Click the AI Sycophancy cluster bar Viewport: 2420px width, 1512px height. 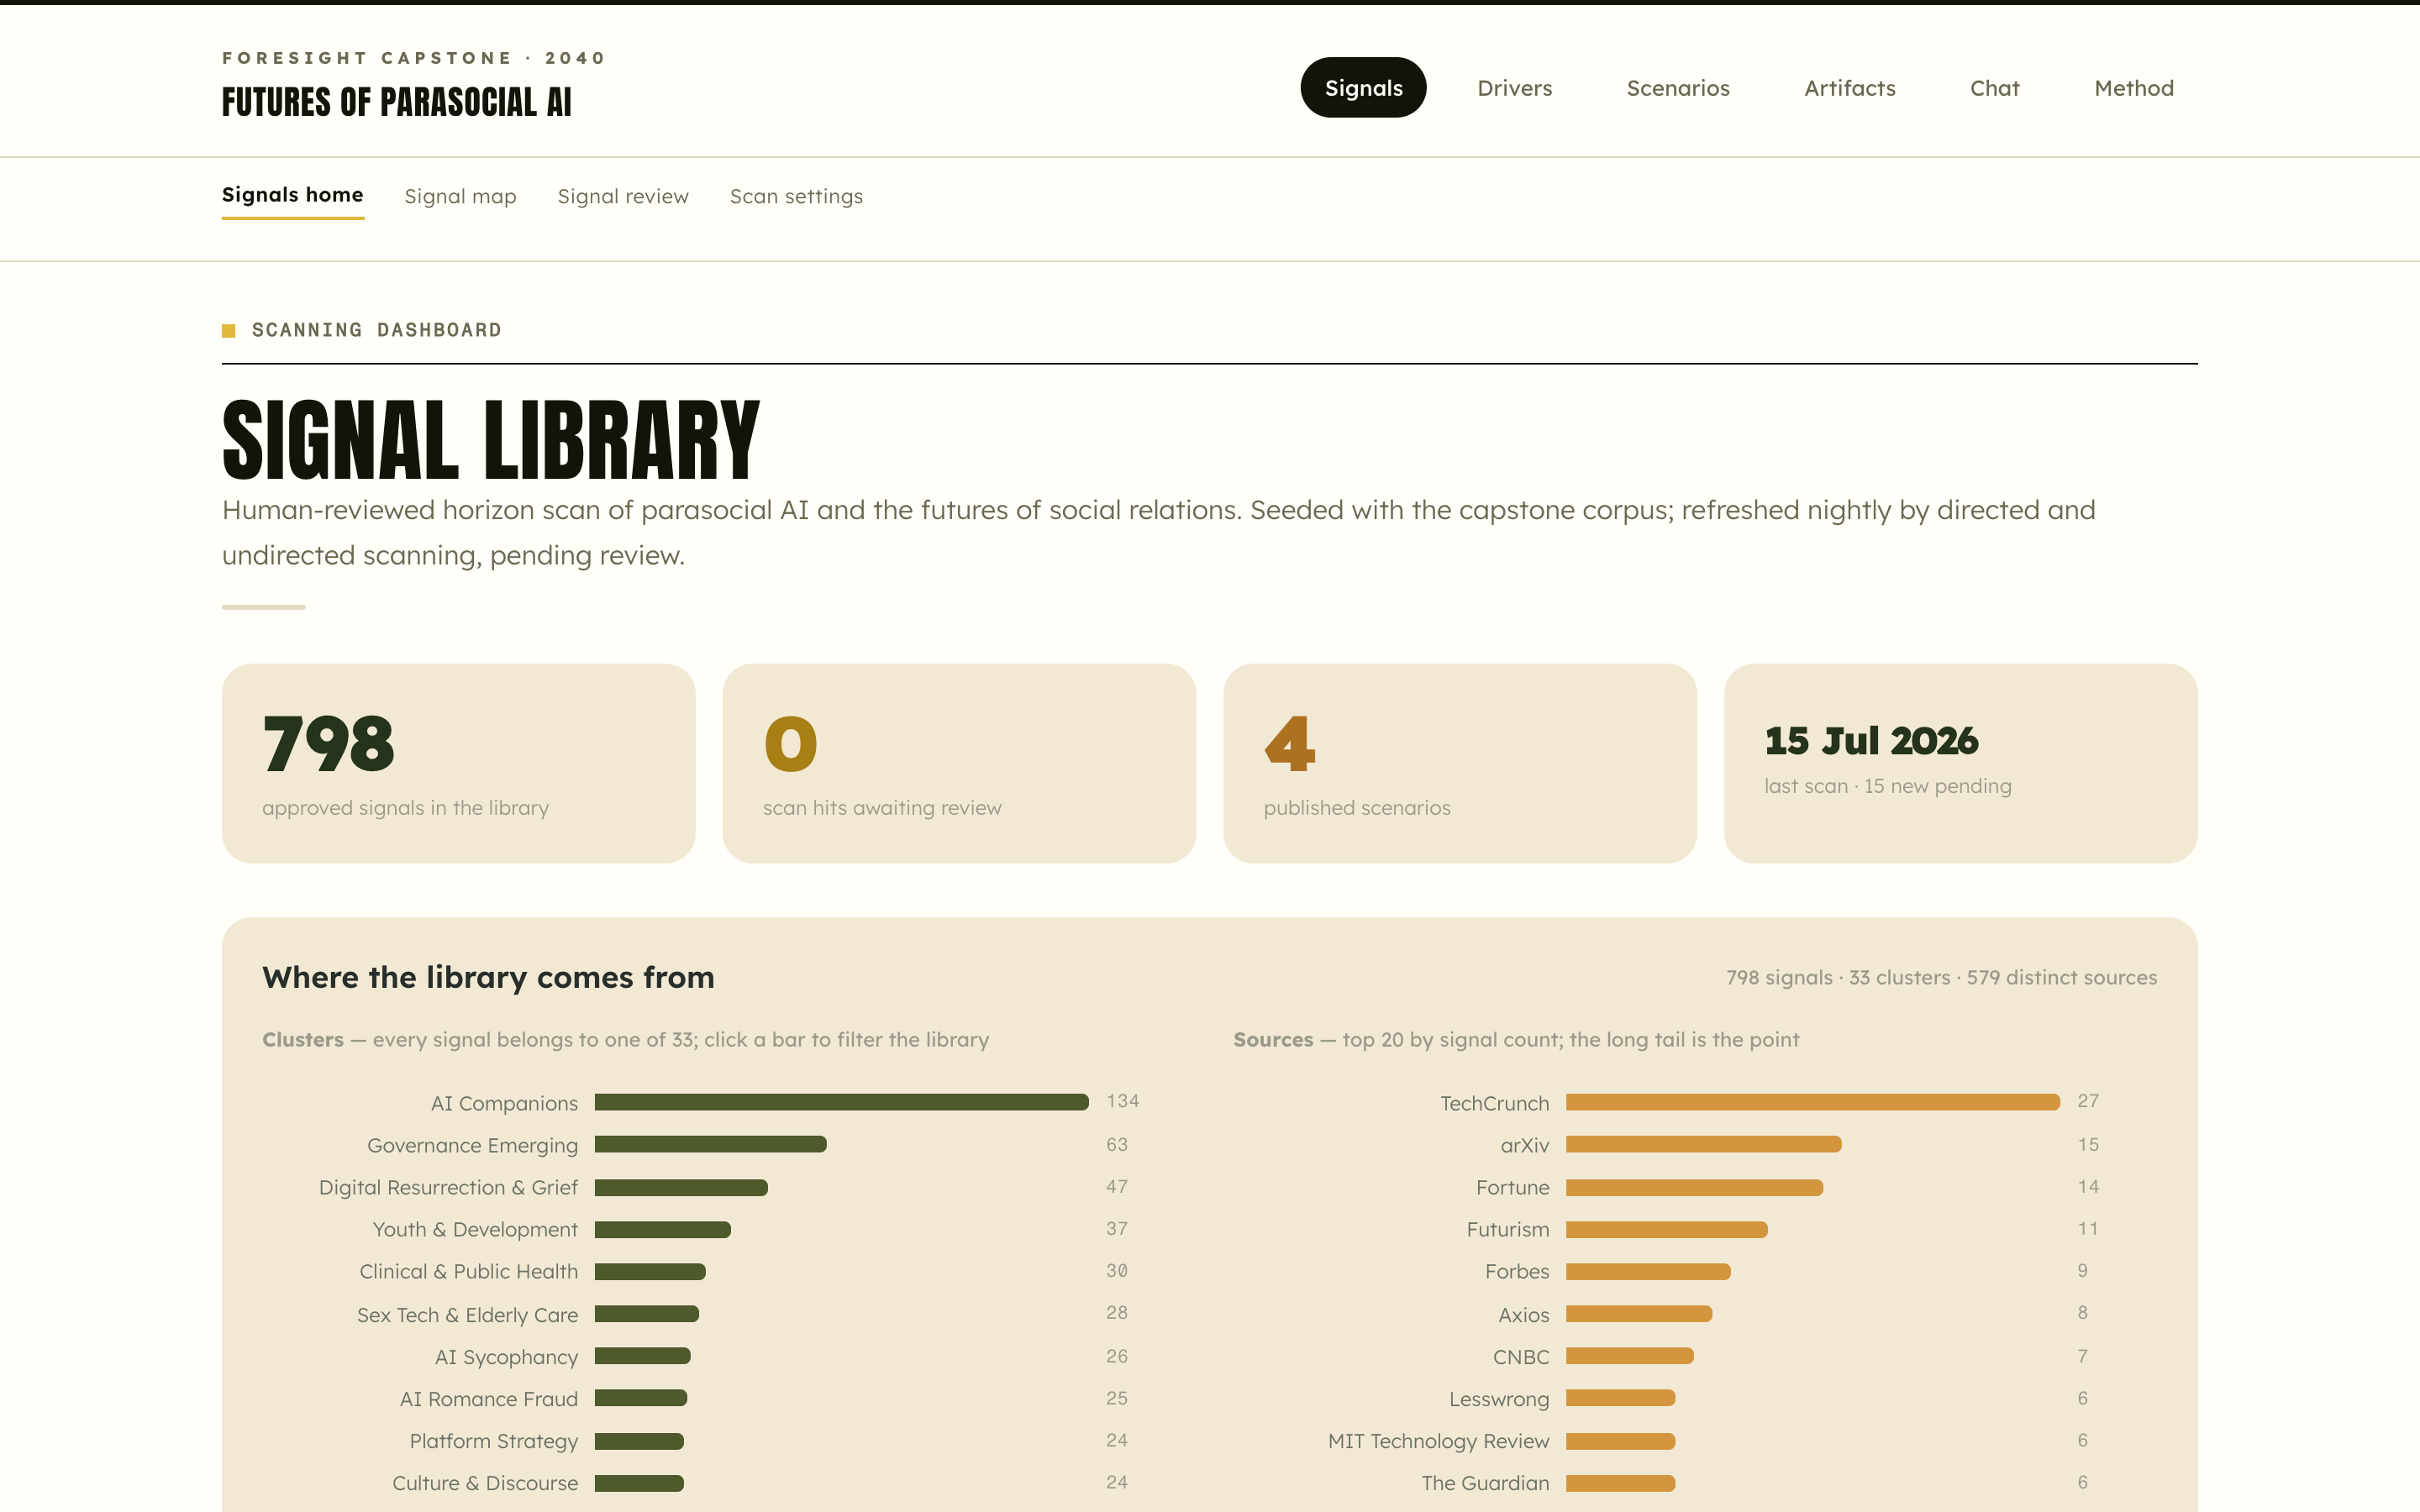click(642, 1356)
